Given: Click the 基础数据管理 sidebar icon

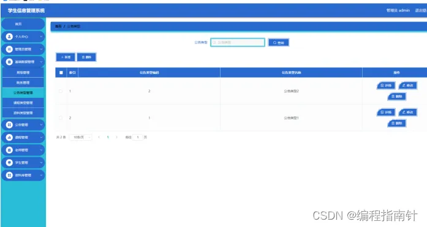Looking at the screenshot, I should pyautogui.click(x=9, y=62).
